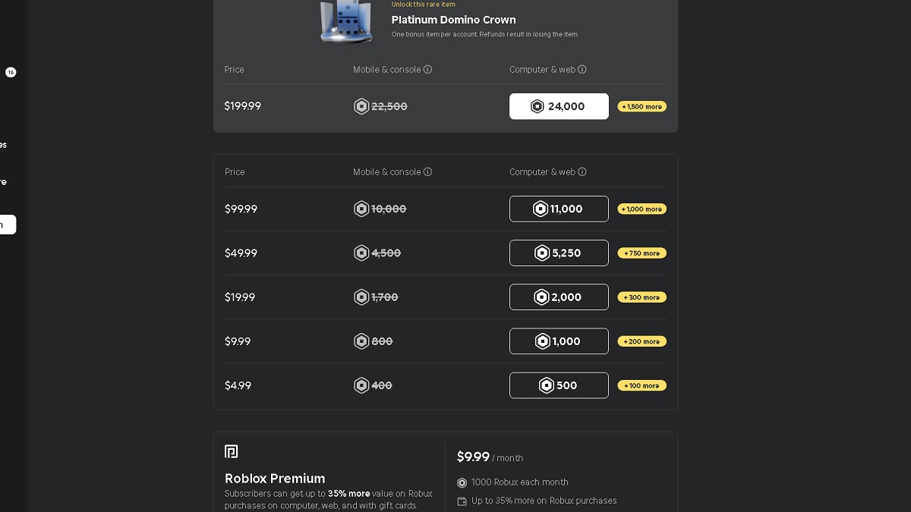This screenshot has height=512, width=911.
Task: Click the Robux icon next to 1000 Robux each month
Action: 462,482
